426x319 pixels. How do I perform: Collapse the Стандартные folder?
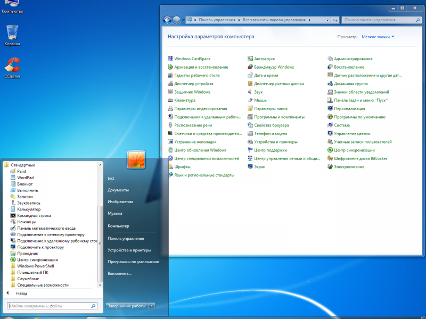coord(20,165)
